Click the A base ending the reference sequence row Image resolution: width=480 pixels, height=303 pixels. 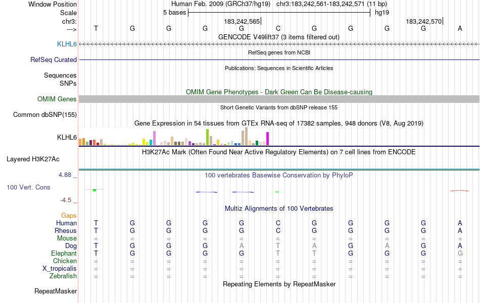460,28
